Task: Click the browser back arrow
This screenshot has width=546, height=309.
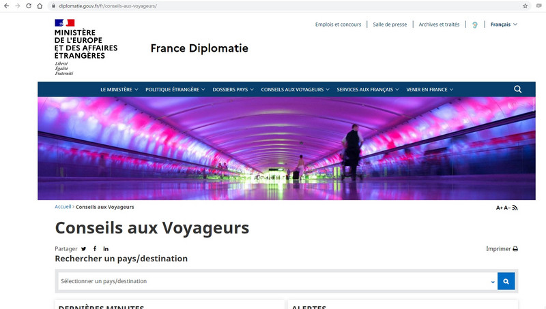Action: point(6,6)
